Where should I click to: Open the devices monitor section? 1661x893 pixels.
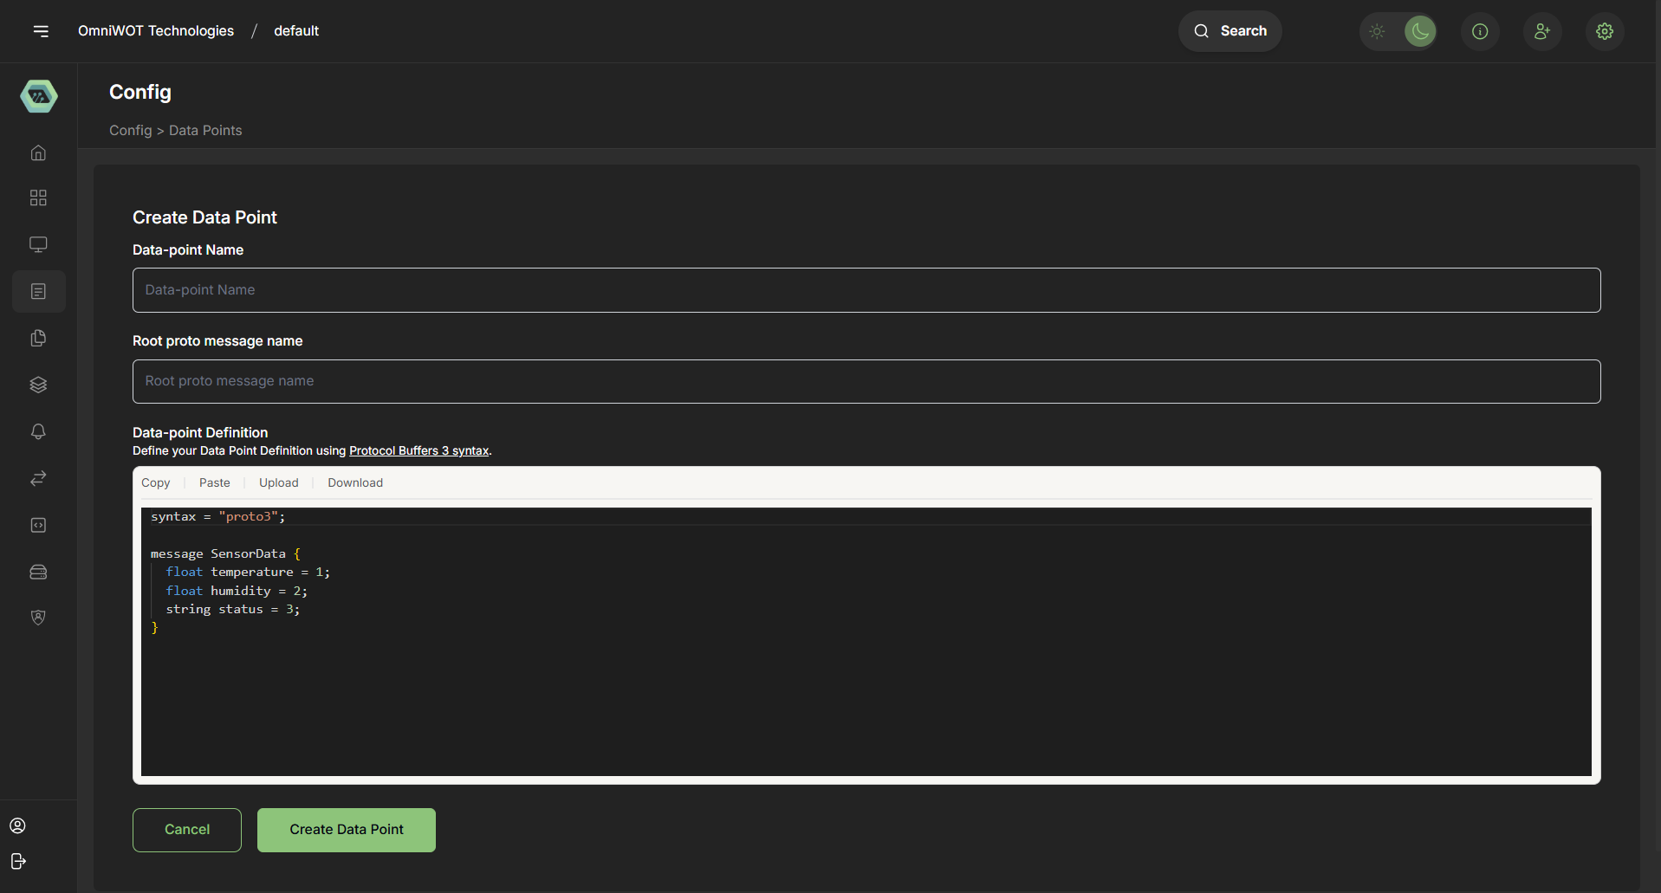[38, 244]
